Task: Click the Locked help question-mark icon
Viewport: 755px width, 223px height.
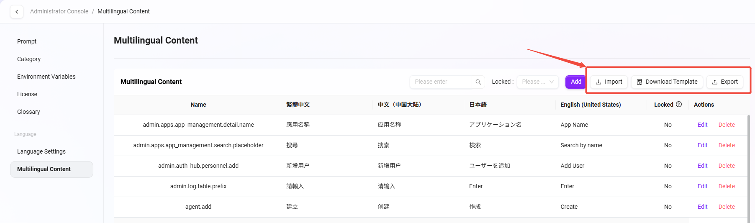Action: point(679,105)
